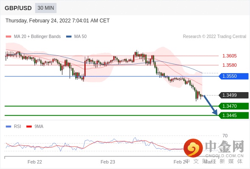
Task: Click the blue MA 50 legend swatch
Action: (69, 37)
